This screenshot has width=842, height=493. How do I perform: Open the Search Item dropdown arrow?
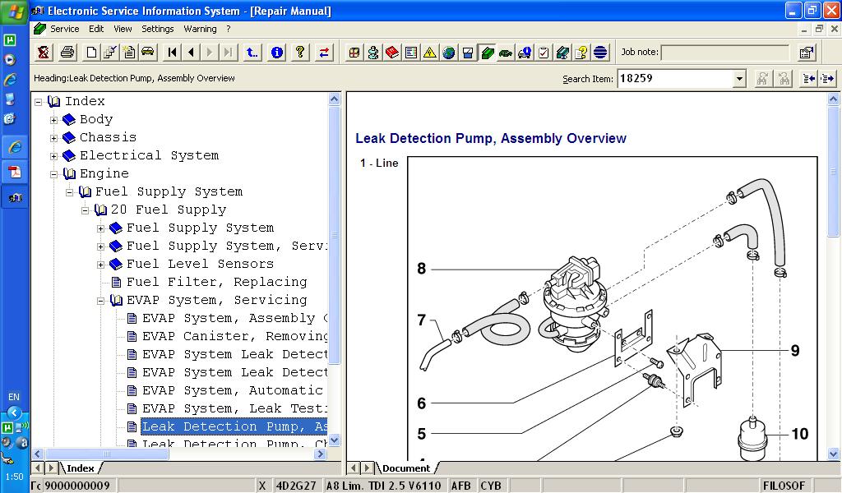point(738,79)
